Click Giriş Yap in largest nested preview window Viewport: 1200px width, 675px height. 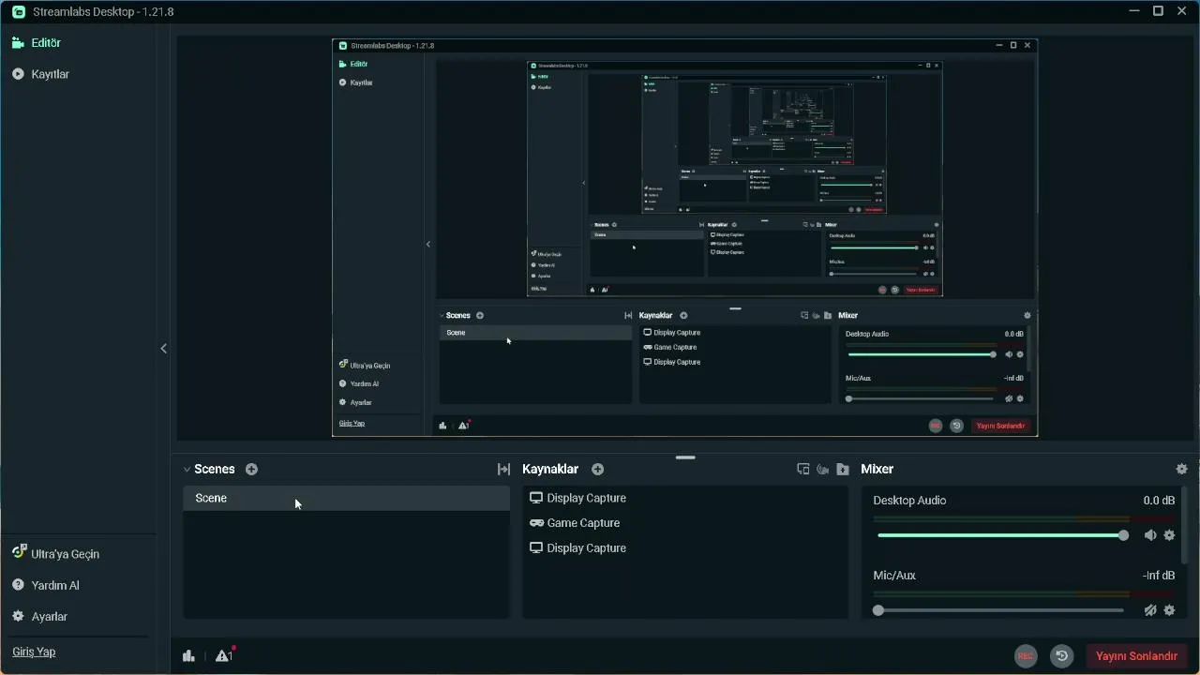click(352, 424)
